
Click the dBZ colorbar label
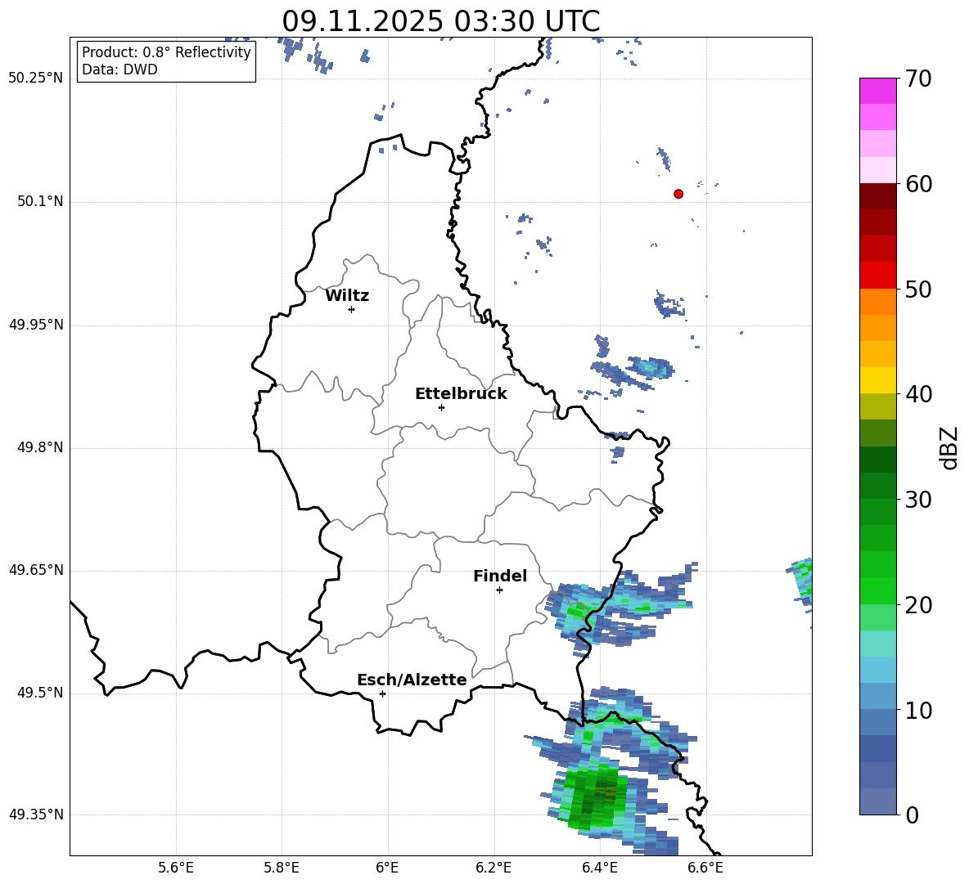950,447
